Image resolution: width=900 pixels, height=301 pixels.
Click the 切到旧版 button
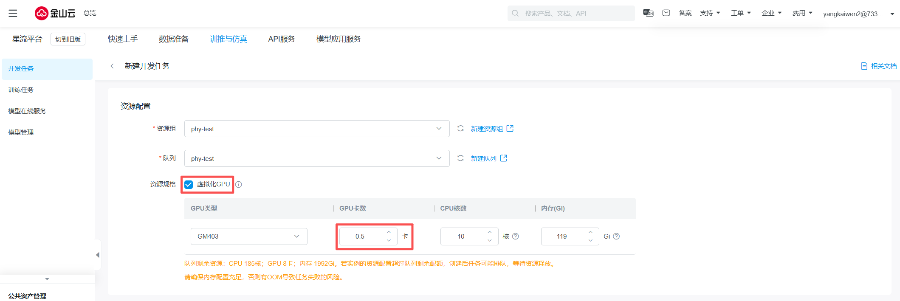[x=68, y=39]
